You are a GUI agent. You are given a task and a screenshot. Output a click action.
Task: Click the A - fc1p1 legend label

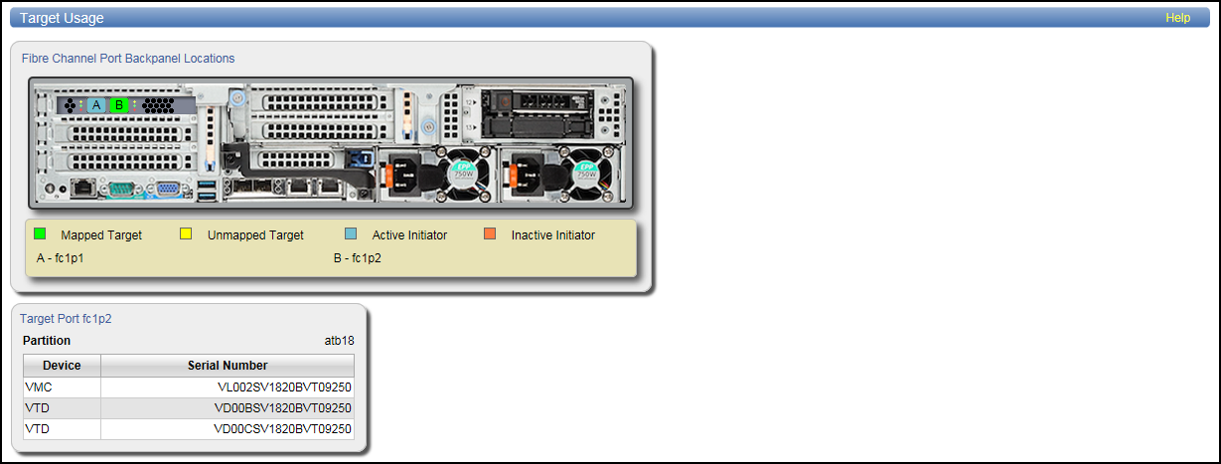point(59,258)
